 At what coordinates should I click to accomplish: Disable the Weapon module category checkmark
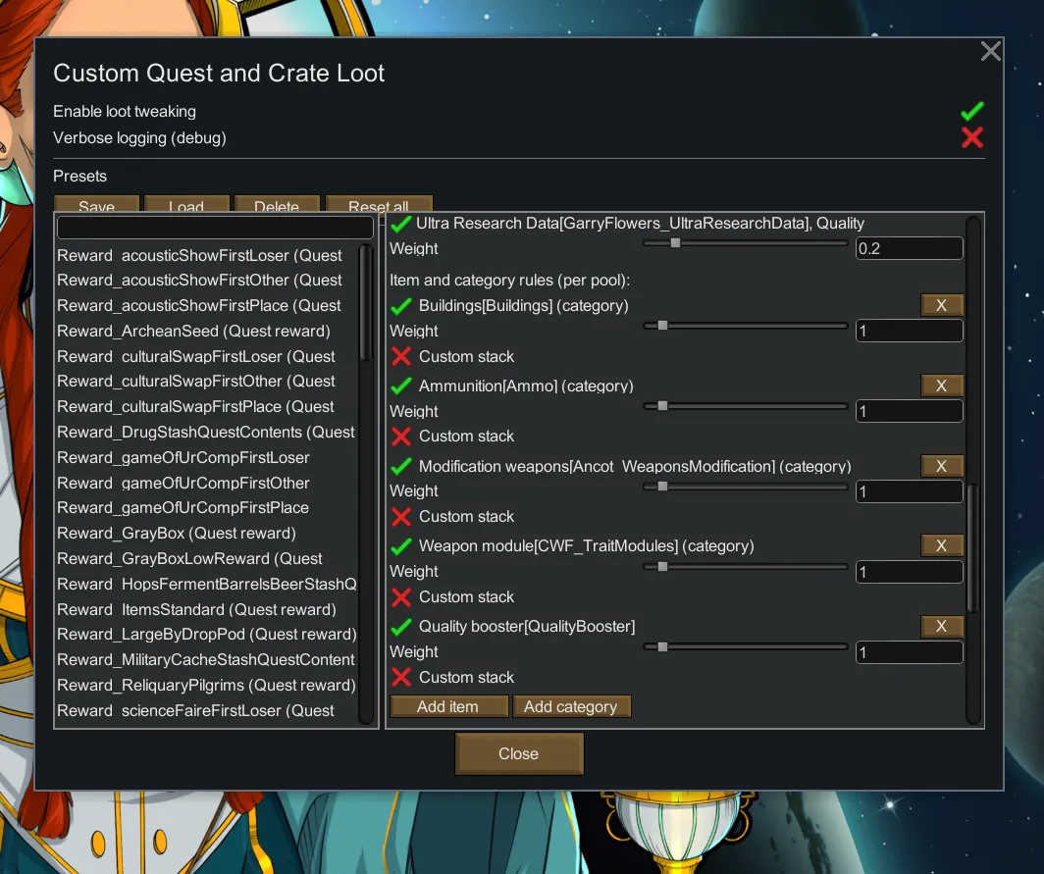tap(401, 546)
